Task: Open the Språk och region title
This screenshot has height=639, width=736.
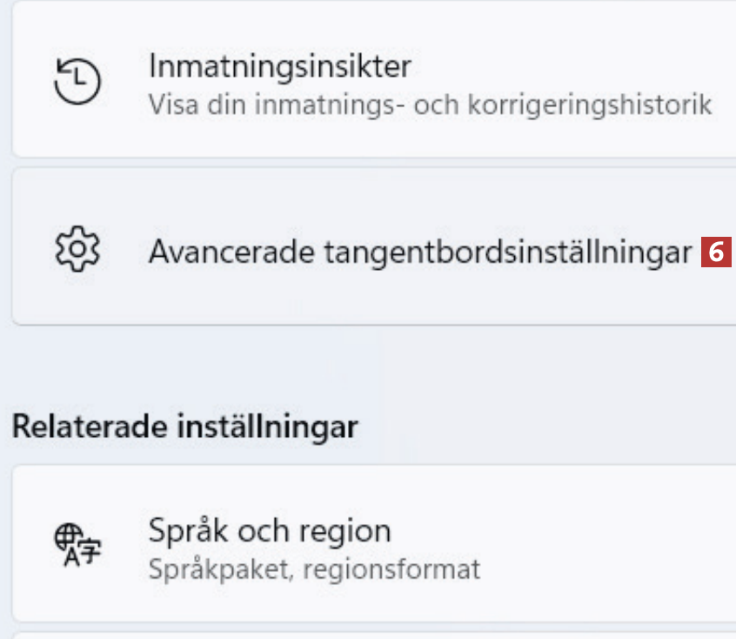Action: coord(270,530)
